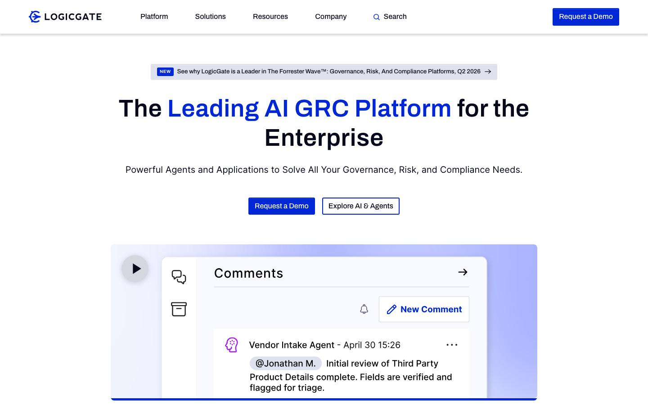Image resolution: width=648 pixels, height=405 pixels.
Task: Play the product video
Action: click(x=135, y=269)
